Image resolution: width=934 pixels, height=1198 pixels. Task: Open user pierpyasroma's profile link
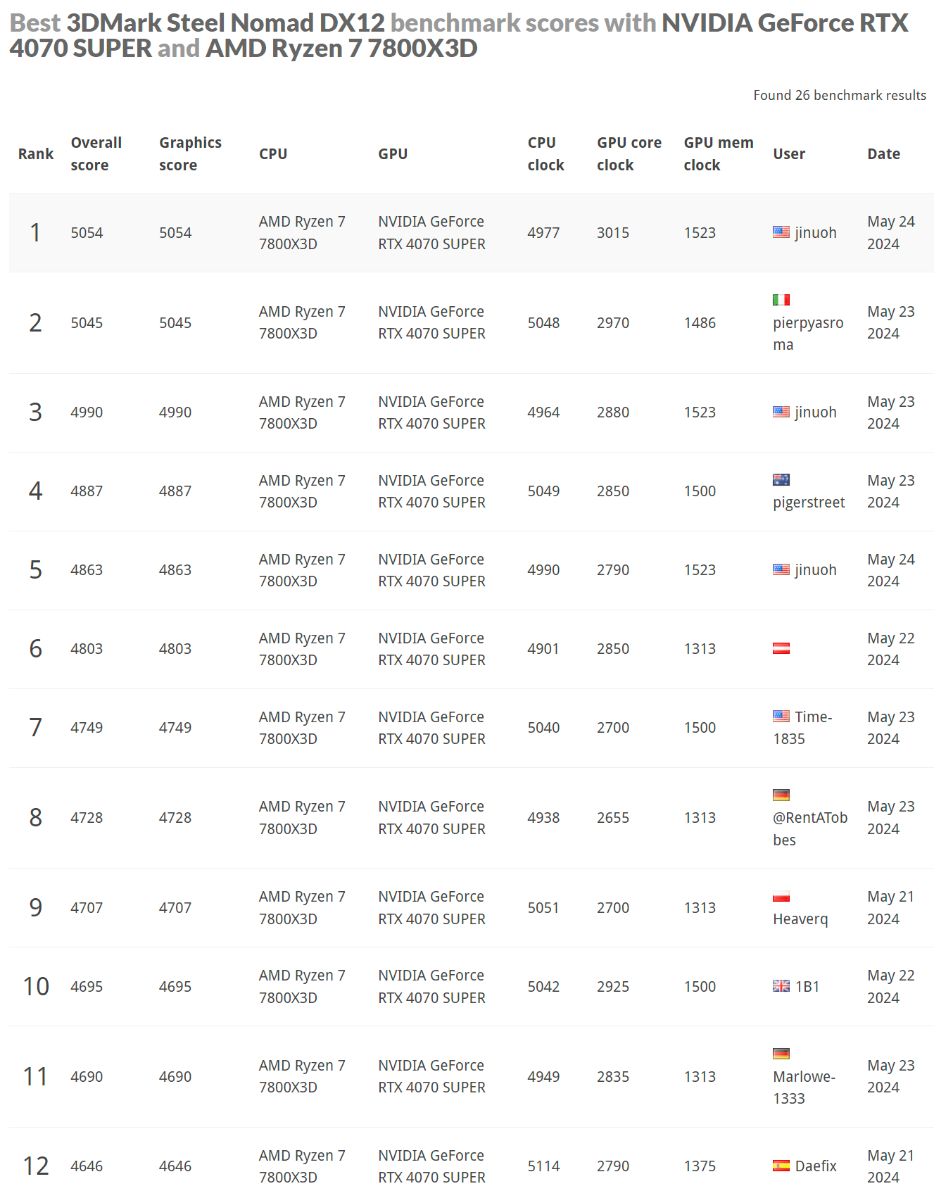click(808, 334)
